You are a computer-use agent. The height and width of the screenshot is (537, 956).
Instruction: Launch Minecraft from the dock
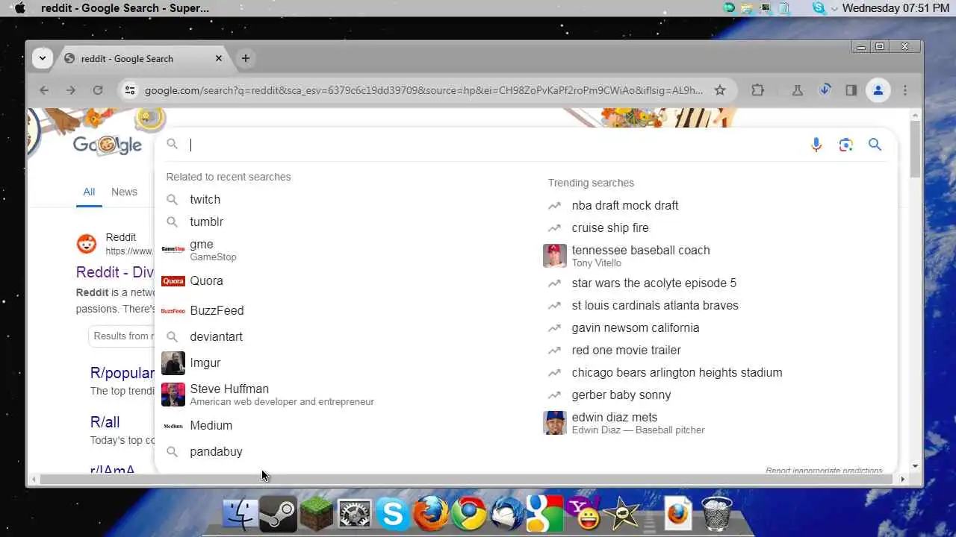316,514
